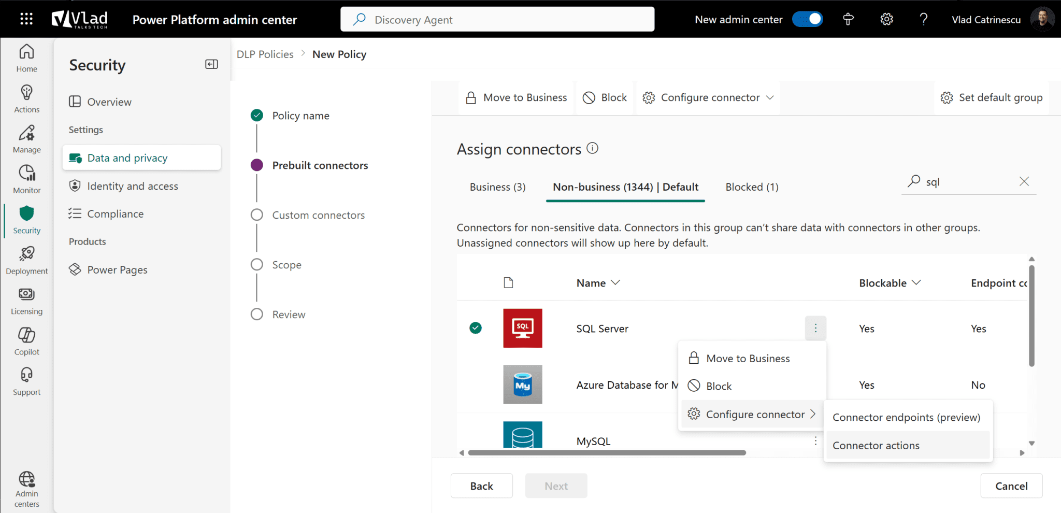Click the Back button
The width and height of the screenshot is (1061, 513).
tap(481, 486)
